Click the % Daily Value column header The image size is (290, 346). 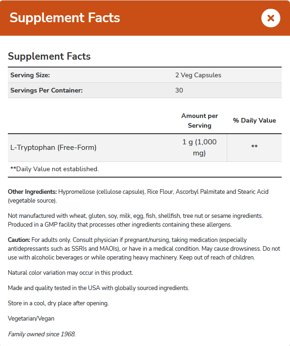click(x=254, y=120)
